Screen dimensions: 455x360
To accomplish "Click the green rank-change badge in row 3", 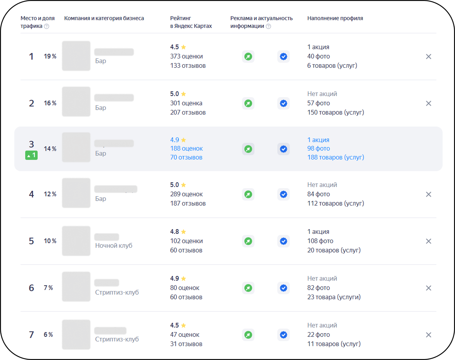I will [x=31, y=156].
